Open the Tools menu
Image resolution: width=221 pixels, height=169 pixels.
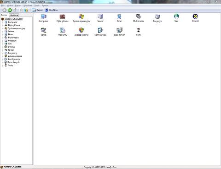[x=37, y=5]
